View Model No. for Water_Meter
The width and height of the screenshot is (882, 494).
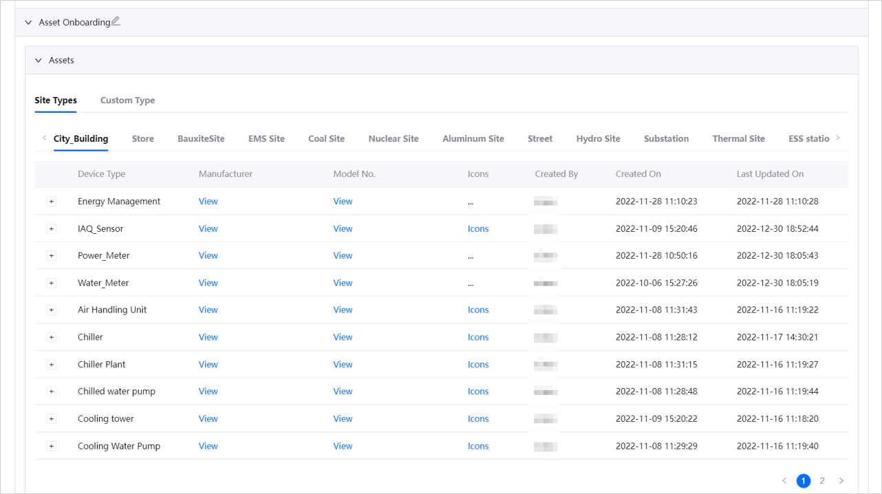(x=343, y=283)
